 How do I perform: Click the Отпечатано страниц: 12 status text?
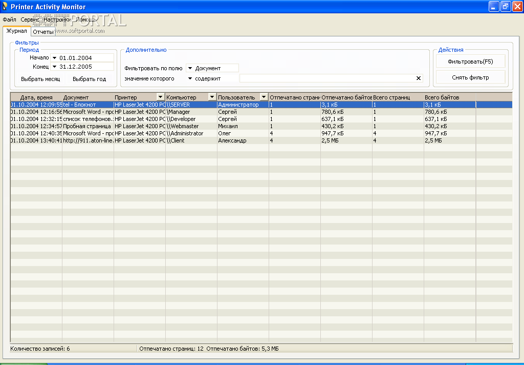click(171, 349)
